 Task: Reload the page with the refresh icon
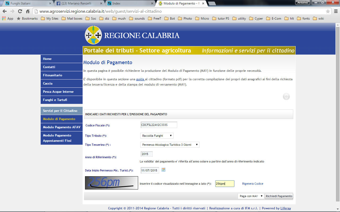coord(20,11)
